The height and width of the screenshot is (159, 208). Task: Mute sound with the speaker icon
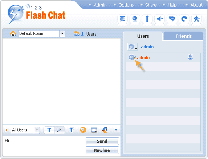tap(160, 19)
